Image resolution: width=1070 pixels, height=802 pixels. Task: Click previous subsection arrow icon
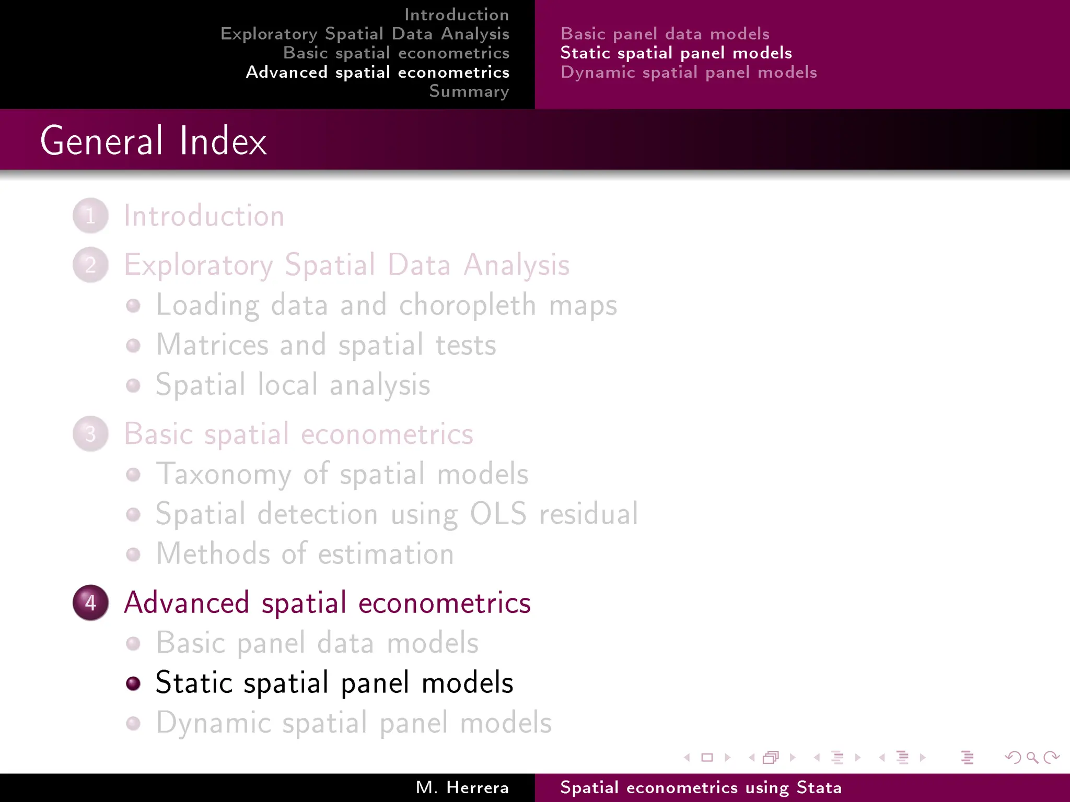click(x=817, y=758)
